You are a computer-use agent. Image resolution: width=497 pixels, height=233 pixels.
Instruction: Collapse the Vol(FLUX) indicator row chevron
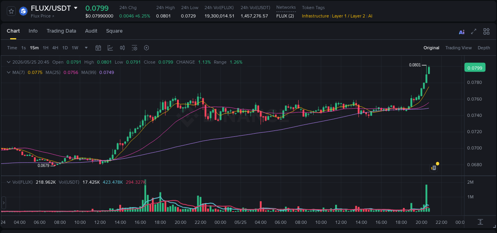click(9, 182)
